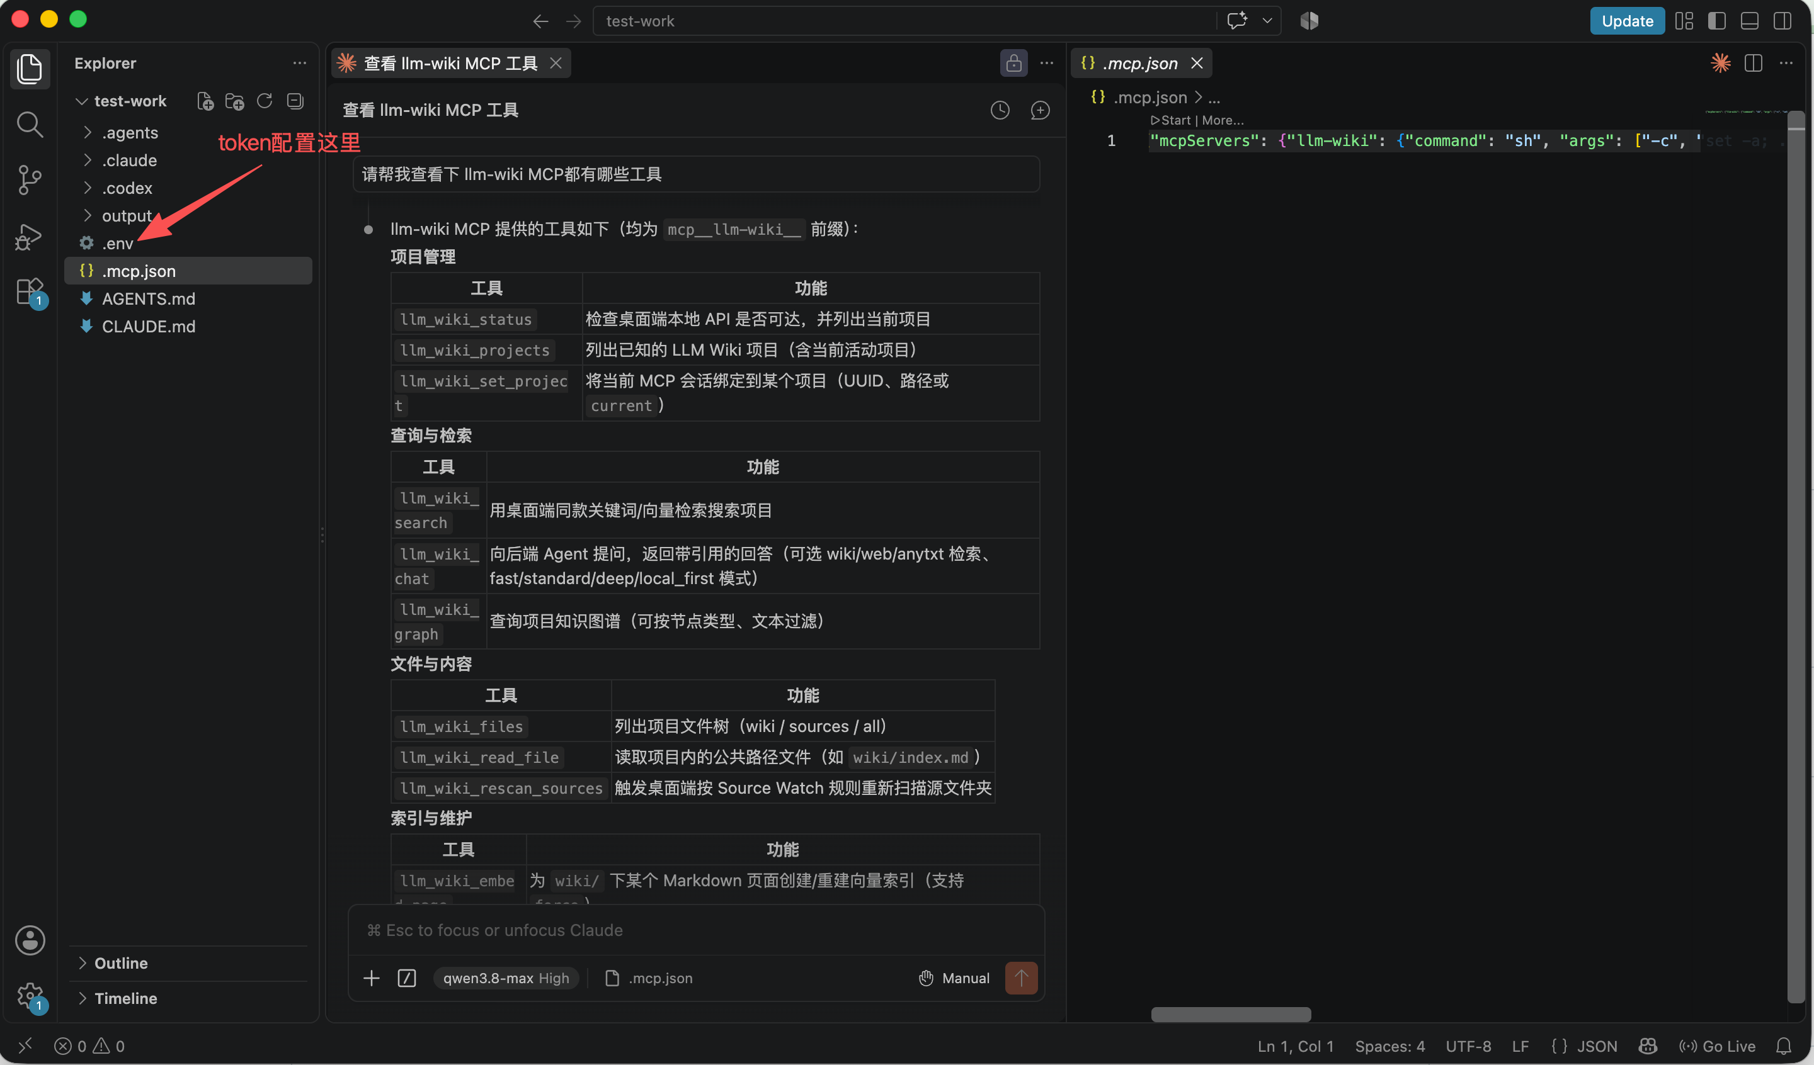Toggle Manual permission mode
Viewport: 1814px width, 1065px height.
tap(954, 978)
